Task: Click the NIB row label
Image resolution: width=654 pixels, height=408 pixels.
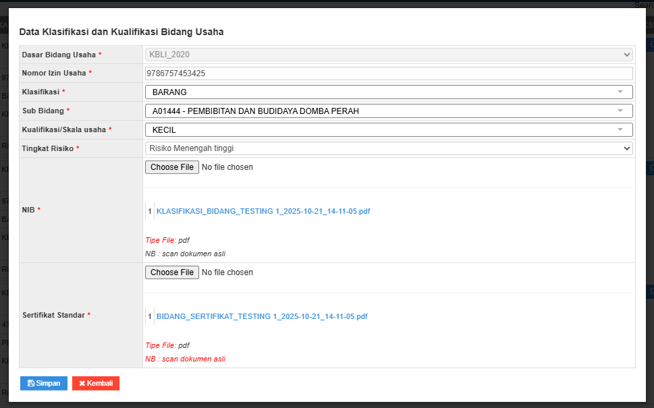Action: click(28, 210)
